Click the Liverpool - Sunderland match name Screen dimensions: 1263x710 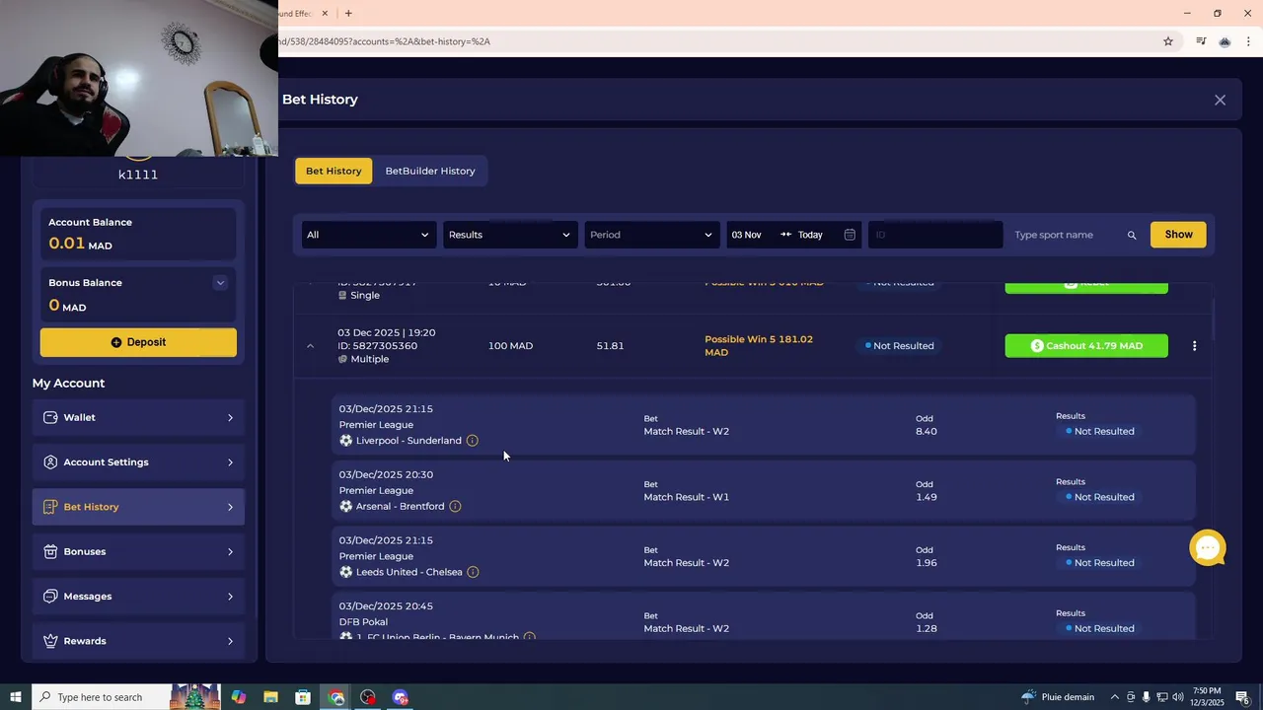pos(409,441)
